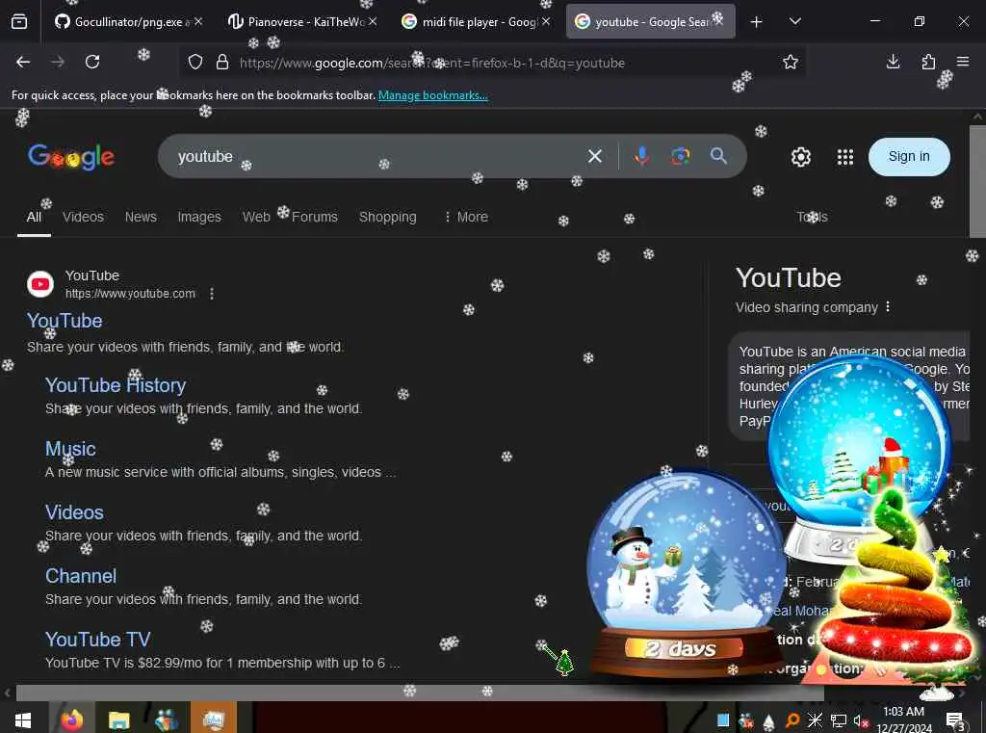This screenshot has height=733, width=986.
Task: Switch to Forums results tab
Action: coord(315,217)
